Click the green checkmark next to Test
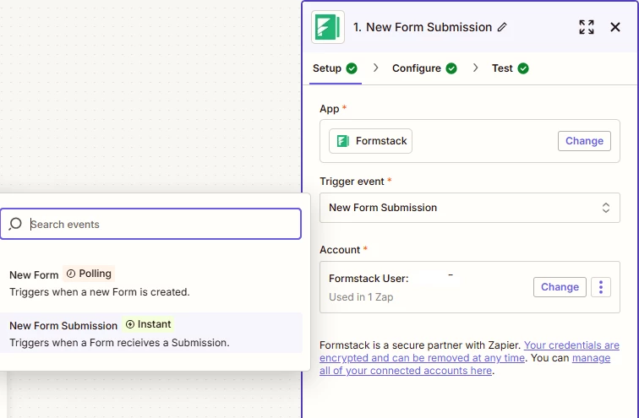This screenshot has width=639, height=418. pos(523,68)
